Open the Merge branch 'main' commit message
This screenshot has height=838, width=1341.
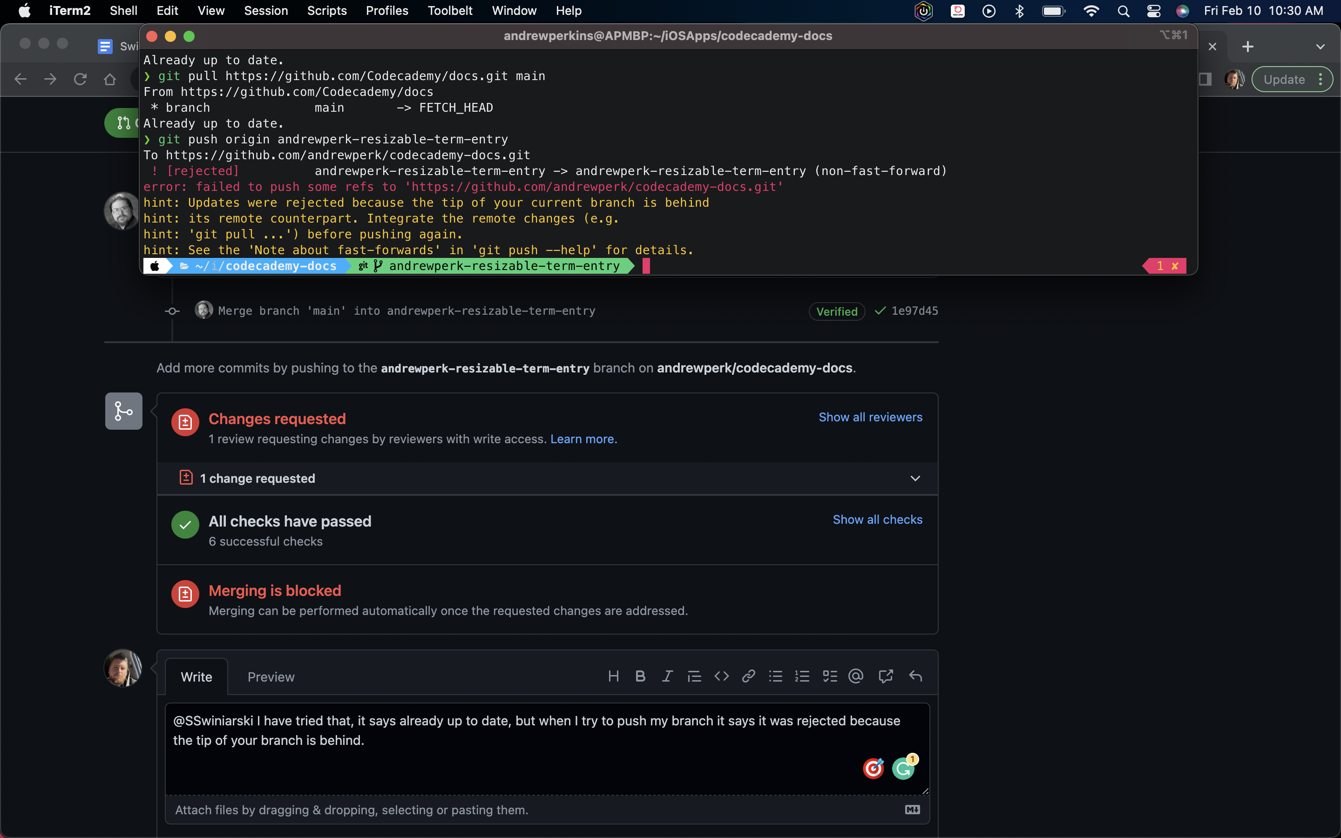point(407,311)
